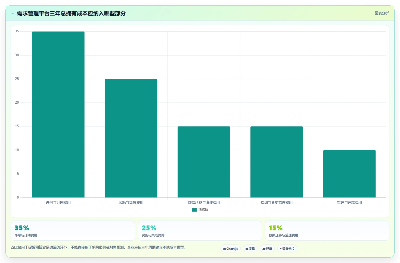Select the 表格 chip
The image size is (400, 263).
[x=250, y=249]
